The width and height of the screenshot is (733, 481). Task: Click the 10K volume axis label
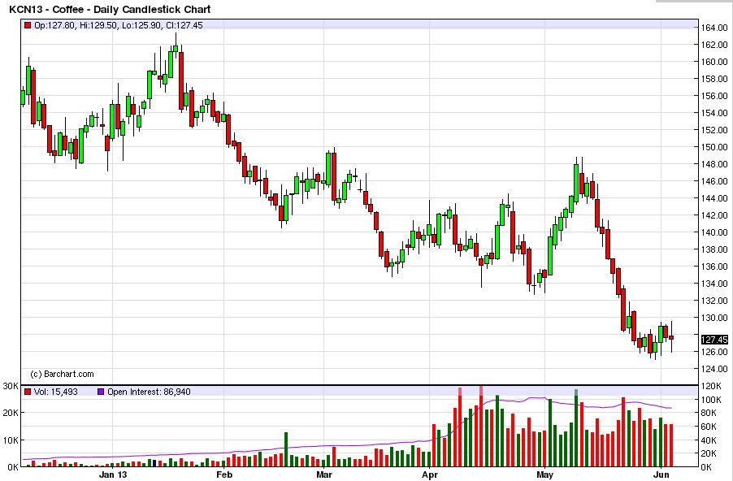click(11, 440)
